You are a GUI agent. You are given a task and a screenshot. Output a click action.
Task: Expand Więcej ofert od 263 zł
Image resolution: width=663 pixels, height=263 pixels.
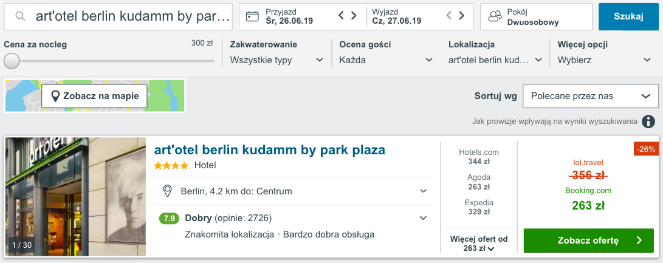coord(479,244)
